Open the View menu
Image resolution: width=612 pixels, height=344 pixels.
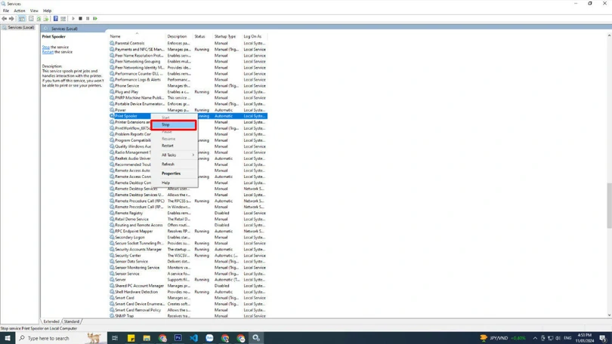pyautogui.click(x=34, y=11)
